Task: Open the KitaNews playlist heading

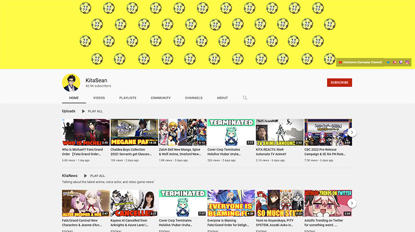Action: pyautogui.click(x=70, y=176)
